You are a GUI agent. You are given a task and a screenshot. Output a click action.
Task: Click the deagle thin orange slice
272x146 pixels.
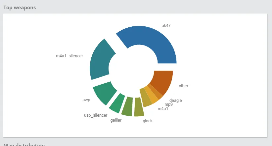(156, 92)
